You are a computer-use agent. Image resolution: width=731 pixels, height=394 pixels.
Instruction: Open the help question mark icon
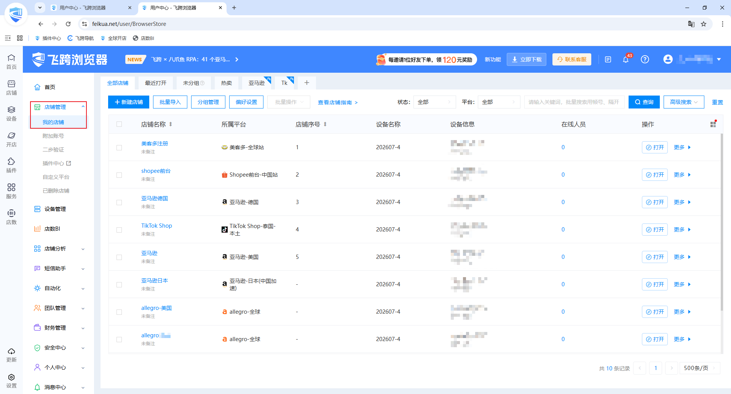pos(645,59)
